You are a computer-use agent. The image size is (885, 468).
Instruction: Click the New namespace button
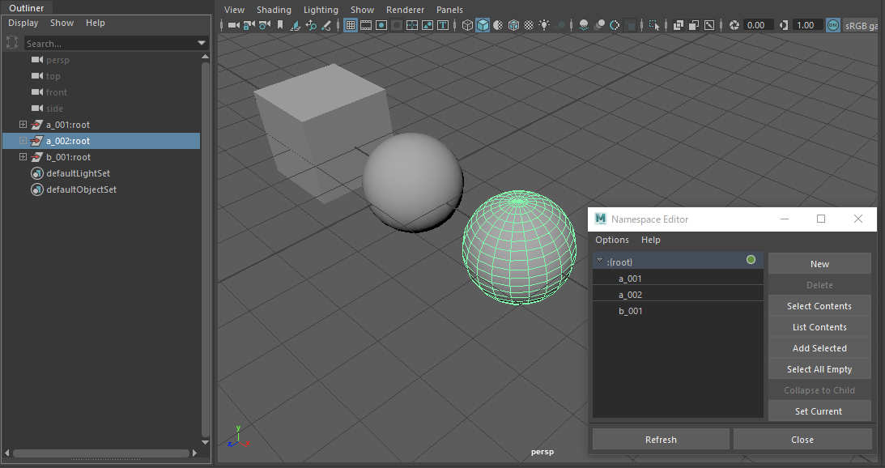[819, 264]
